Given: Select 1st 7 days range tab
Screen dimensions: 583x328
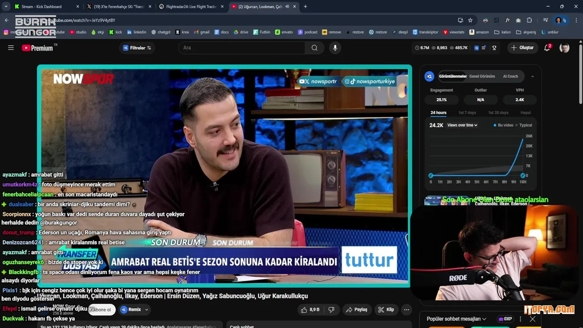Looking at the screenshot, I should pyautogui.click(x=467, y=113).
